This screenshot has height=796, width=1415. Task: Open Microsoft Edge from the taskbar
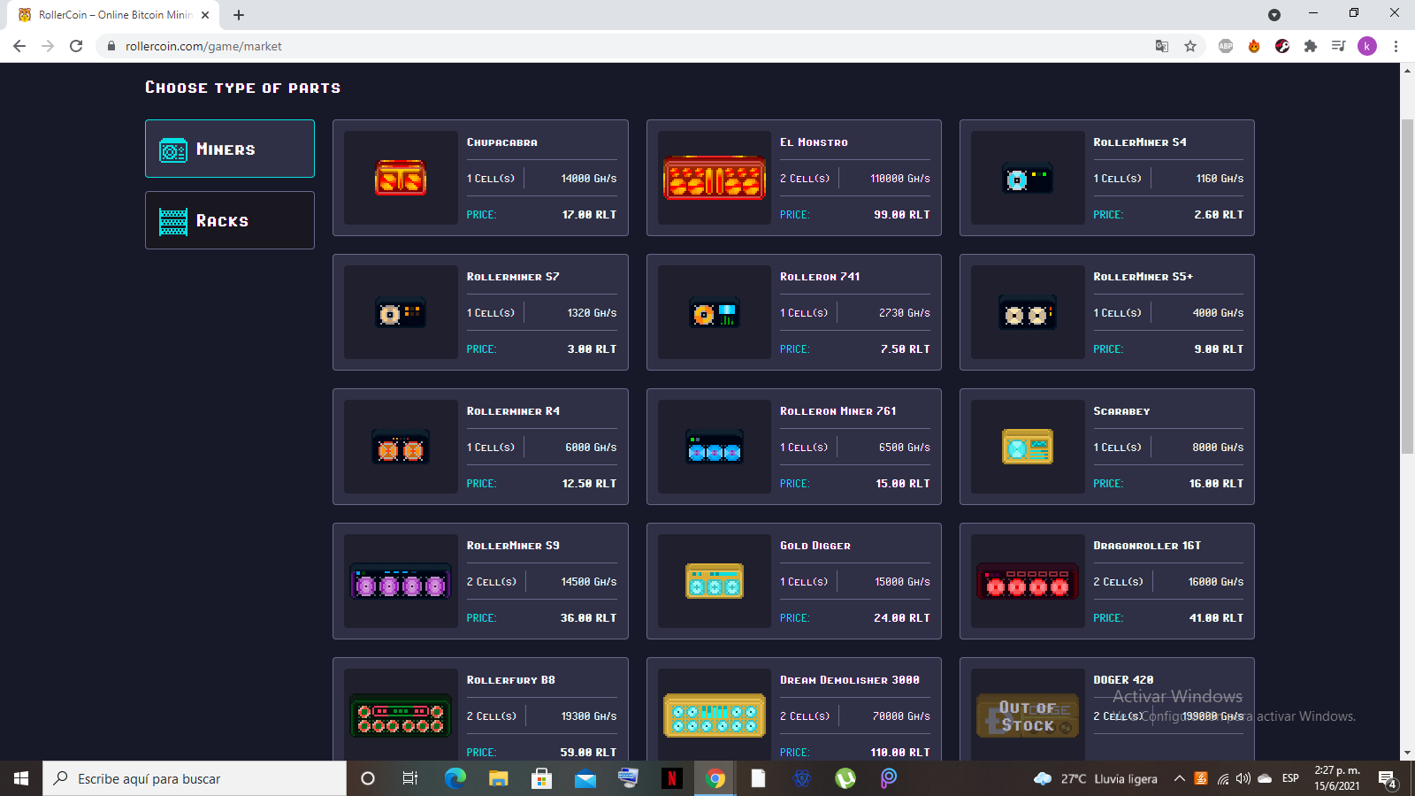[455, 778]
